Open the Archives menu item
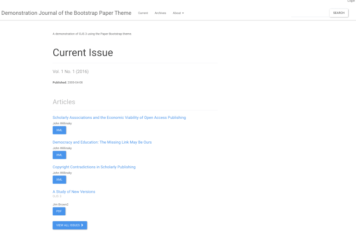Screen dimensions: 356x237 click(x=160, y=13)
